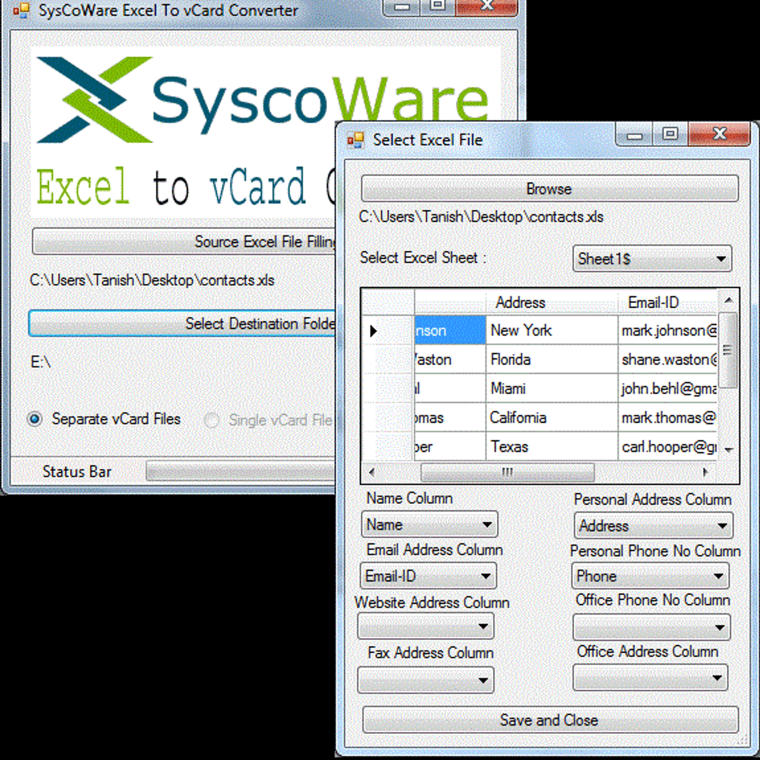The image size is (760, 760).
Task: Click Save and Close button
Action: point(550,720)
